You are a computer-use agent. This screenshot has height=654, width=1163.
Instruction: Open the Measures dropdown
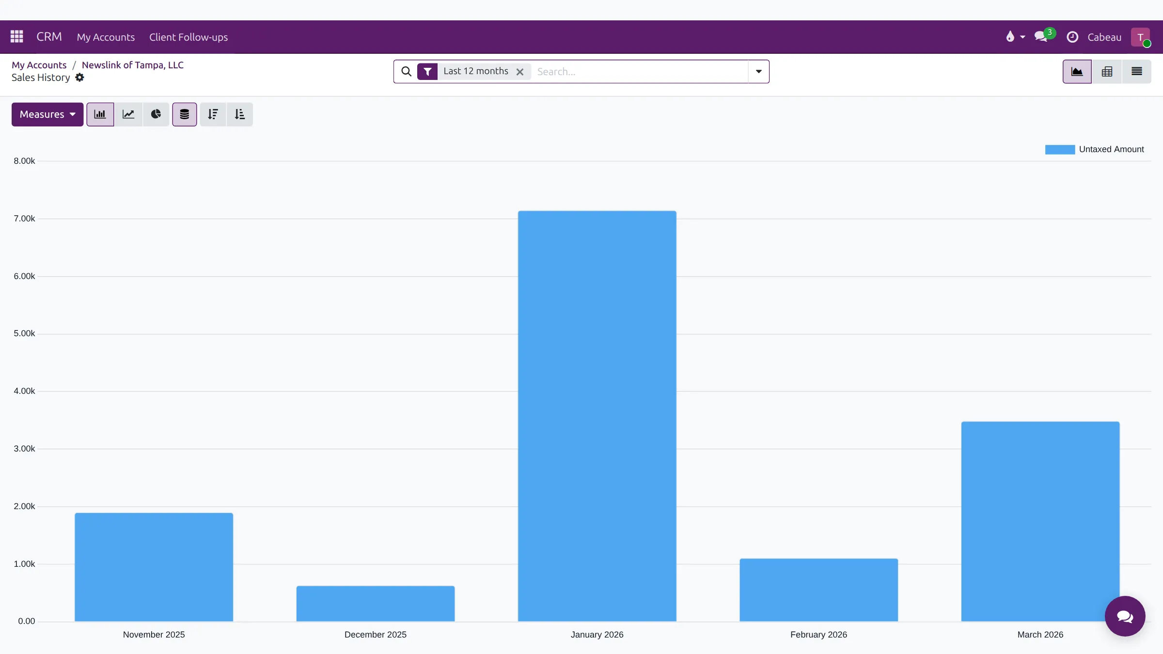click(47, 114)
